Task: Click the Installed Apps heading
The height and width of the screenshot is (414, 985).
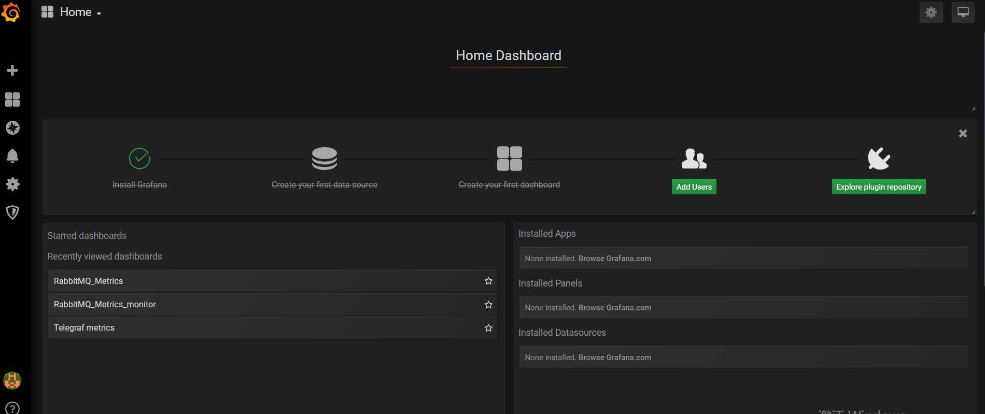Action: tap(547, 234)
